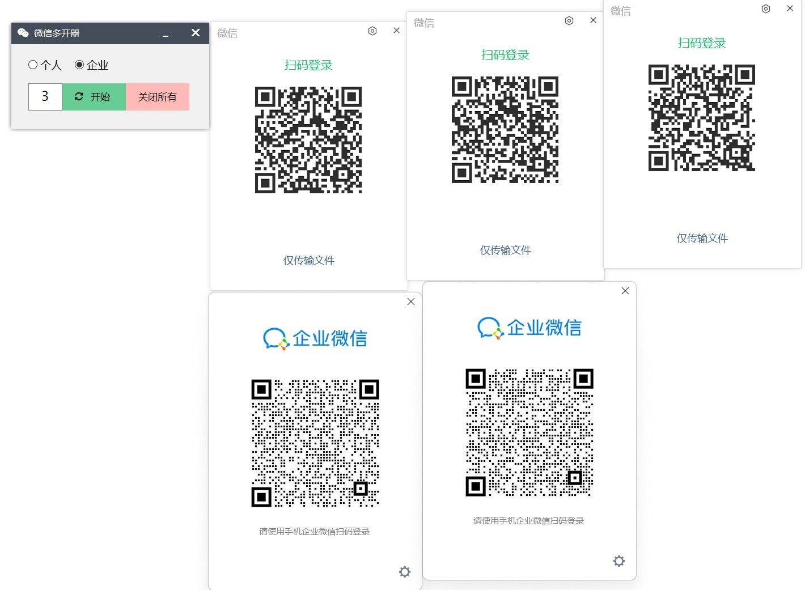Click the QR code in leftmost 微信 window
This screenshot has height=590, width=805.
308,140
